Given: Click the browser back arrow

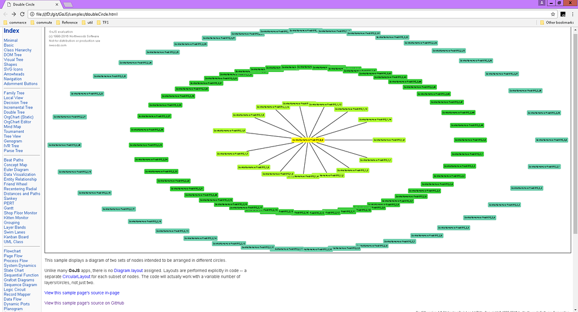Looking at the screenshot, I should (x=6, y=14).
